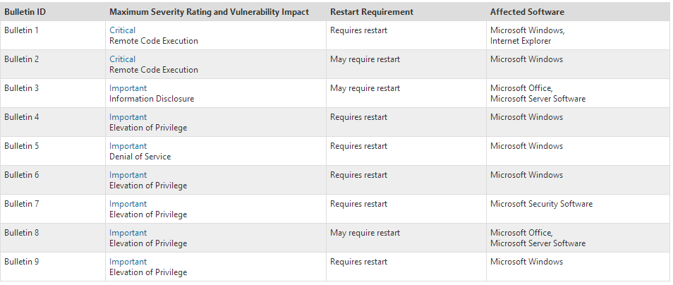Click the Denial of Service text

pyautogui.click(x=140, y=157)
